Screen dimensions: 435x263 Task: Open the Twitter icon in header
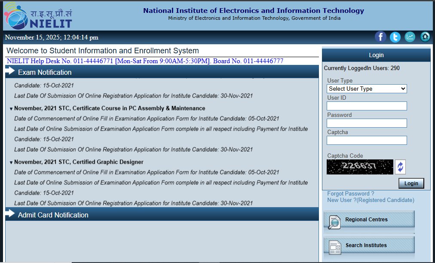[395, 37]
